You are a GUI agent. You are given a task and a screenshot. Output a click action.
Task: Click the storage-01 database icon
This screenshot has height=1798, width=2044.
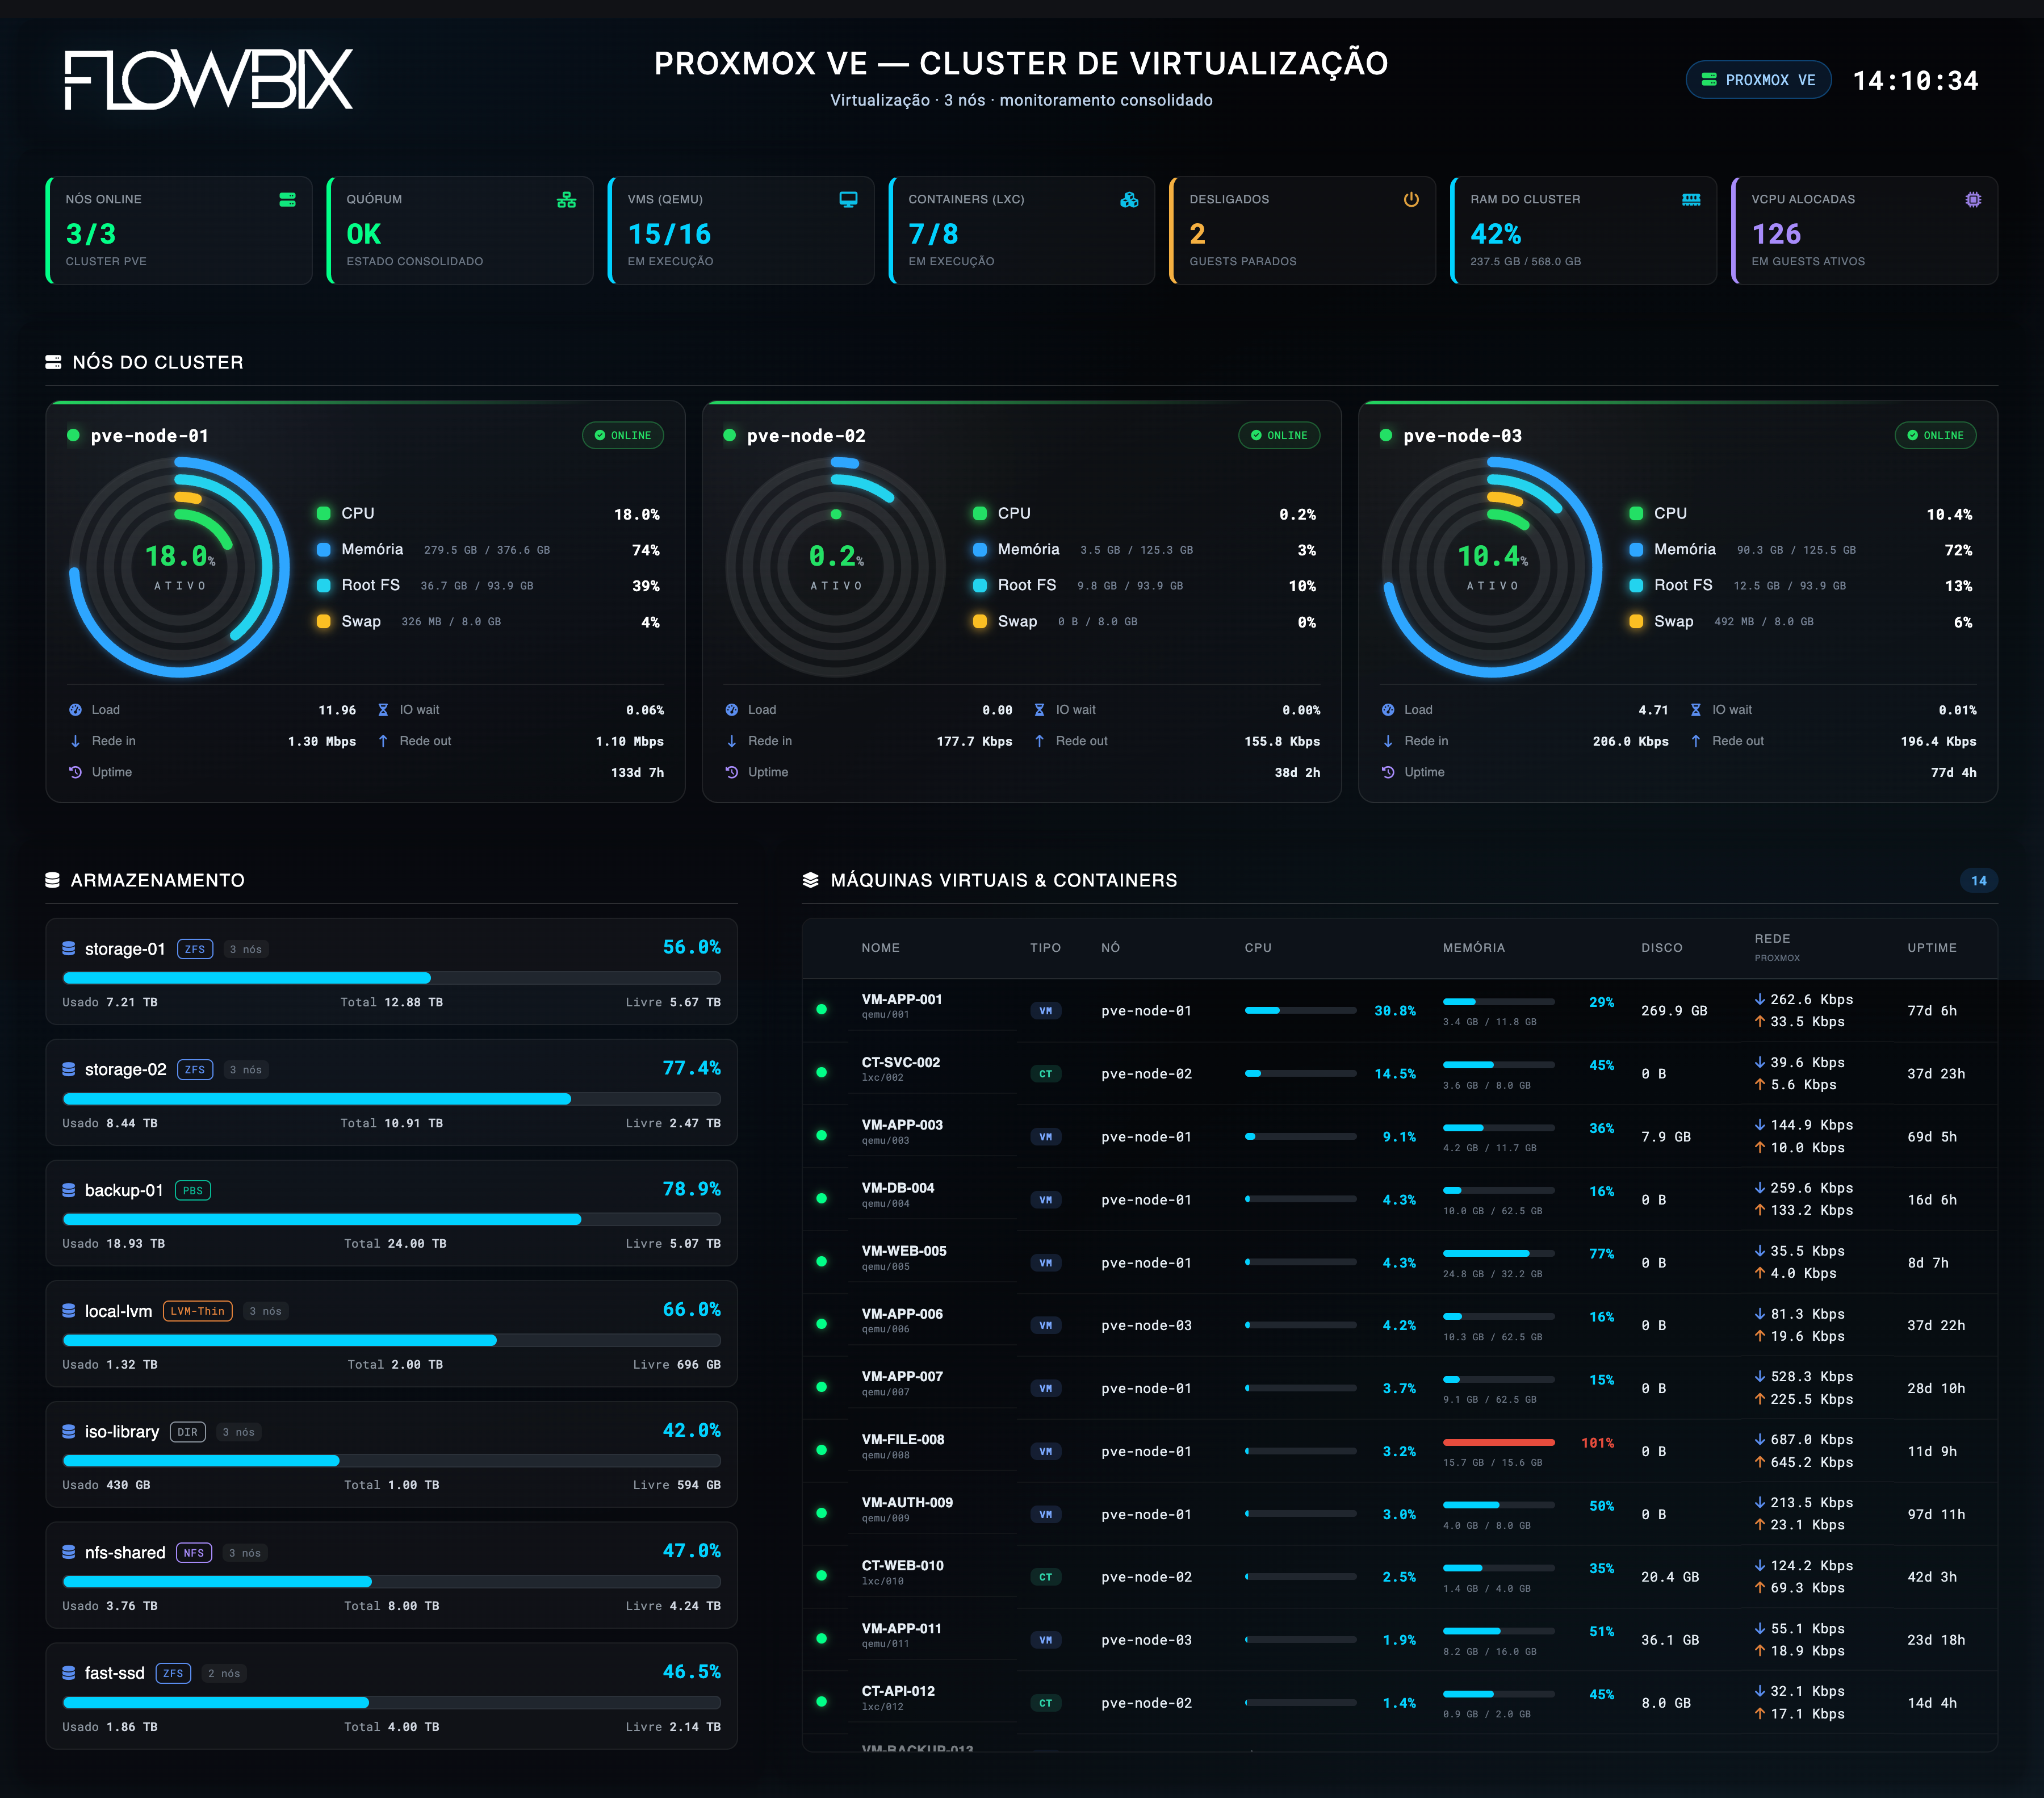[x=69, y=948]
